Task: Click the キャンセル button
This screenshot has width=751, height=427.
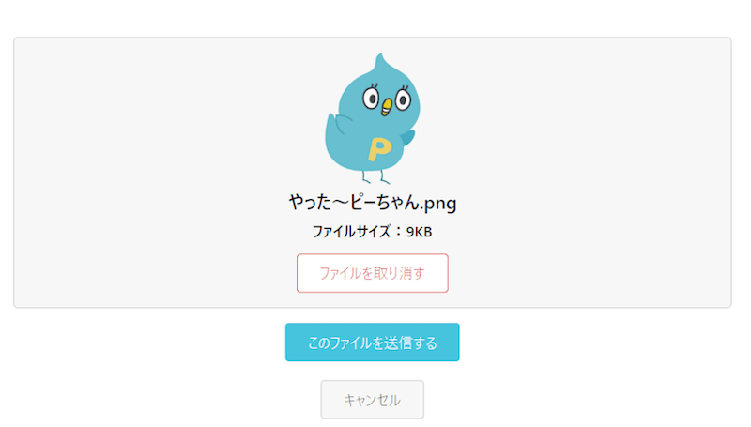Action: coord(372,400)
